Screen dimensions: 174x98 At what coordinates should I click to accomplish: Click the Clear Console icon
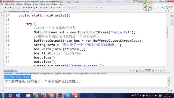[141, 71]
